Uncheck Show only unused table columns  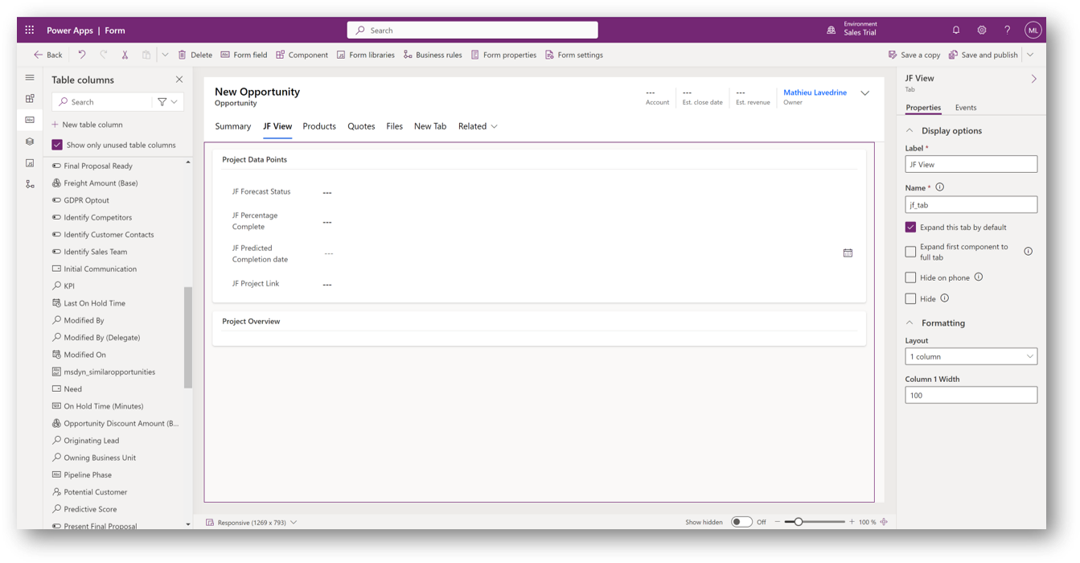click(x=57, y=145)
